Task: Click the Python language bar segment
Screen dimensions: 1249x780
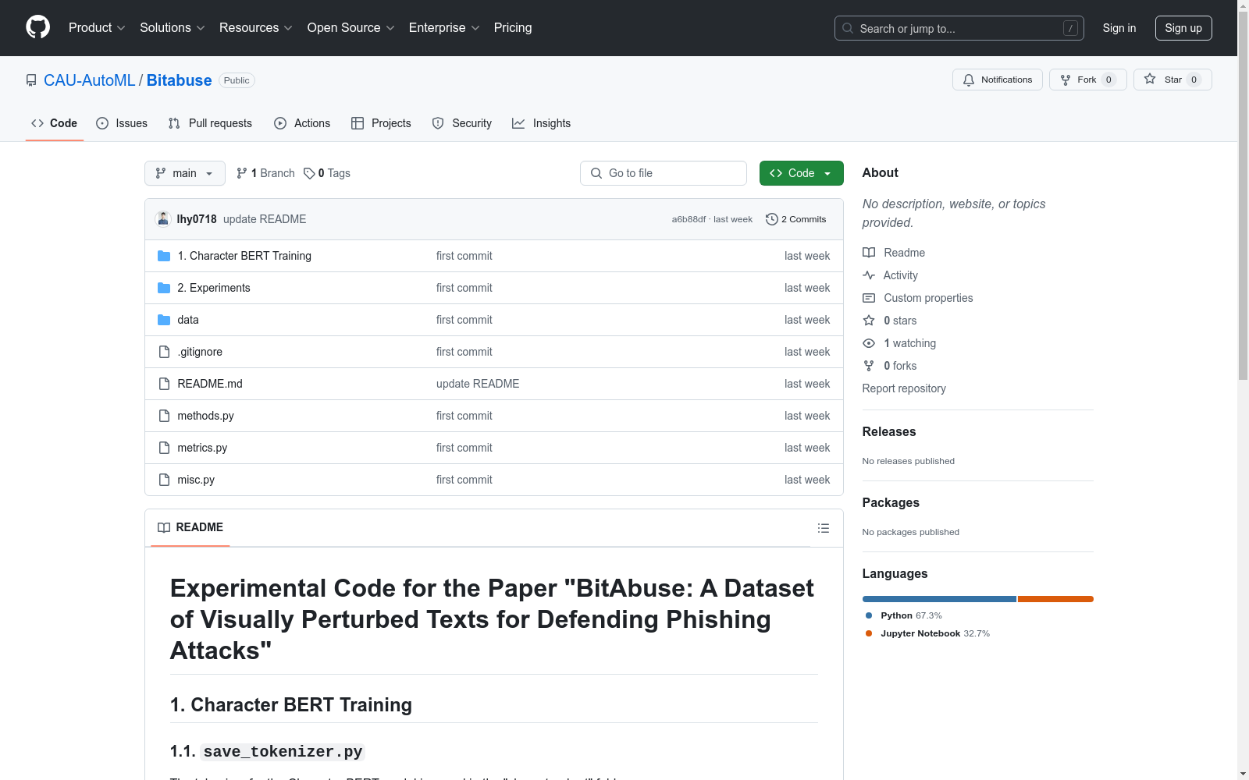Action: coord(939,599)
